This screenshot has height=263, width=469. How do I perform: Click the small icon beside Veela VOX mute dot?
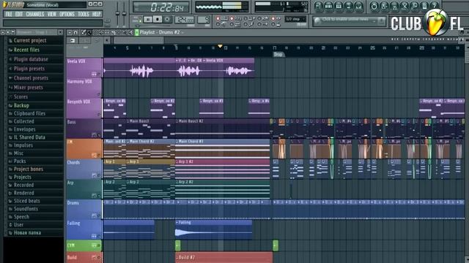click(x=95, y=74)
